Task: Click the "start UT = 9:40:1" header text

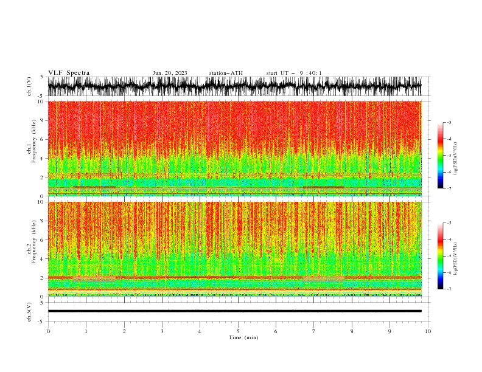Action: [294, 73]
